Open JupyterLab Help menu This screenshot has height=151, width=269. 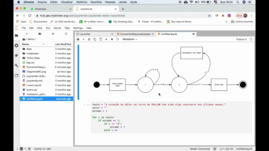pyautogui.click(x=89, y=28)
